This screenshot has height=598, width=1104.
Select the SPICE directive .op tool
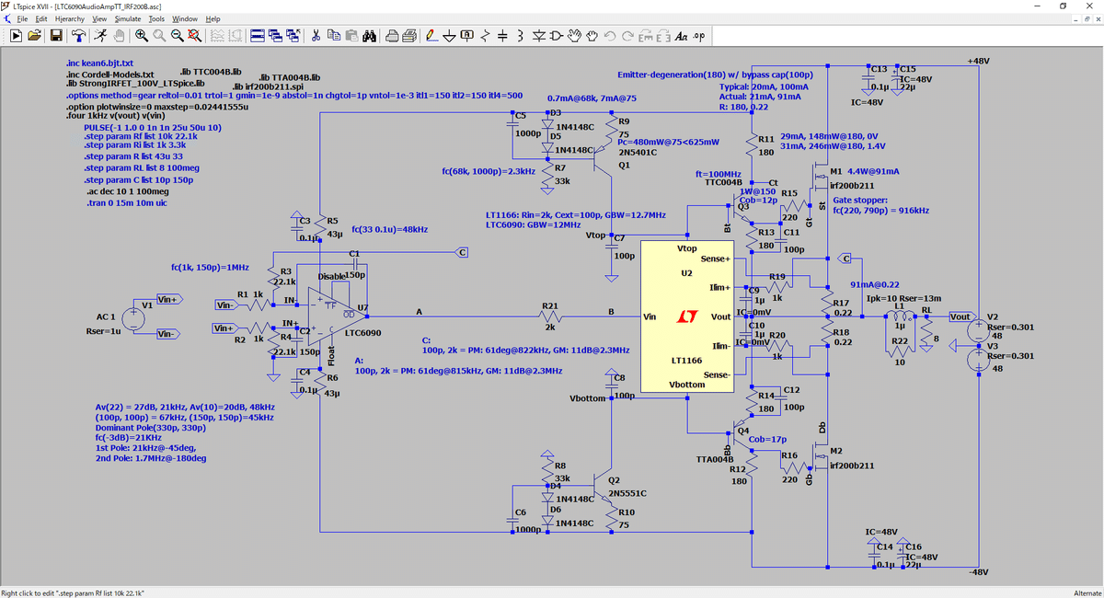tap(698, 36)
